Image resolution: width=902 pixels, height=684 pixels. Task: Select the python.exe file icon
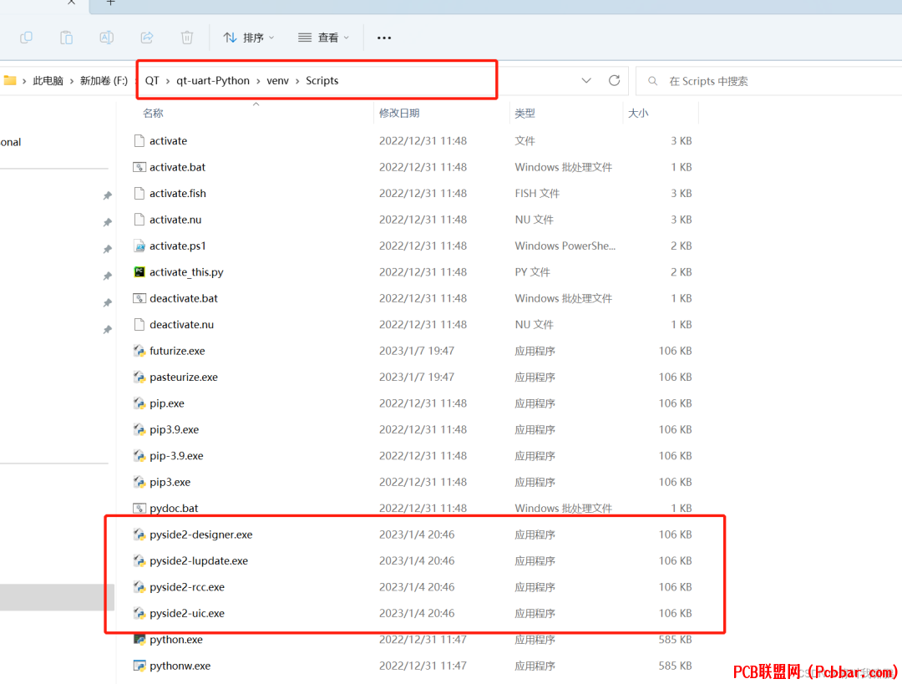tap(139, 640)
